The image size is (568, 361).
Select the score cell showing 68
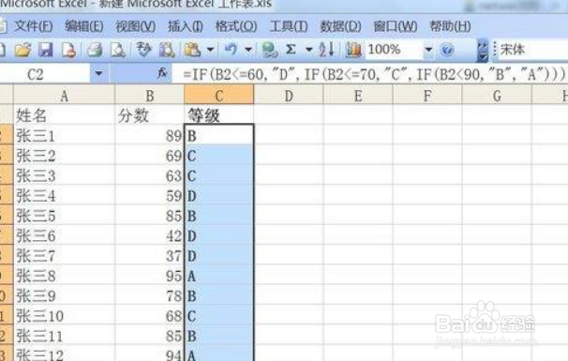click(x=150, y=316)
